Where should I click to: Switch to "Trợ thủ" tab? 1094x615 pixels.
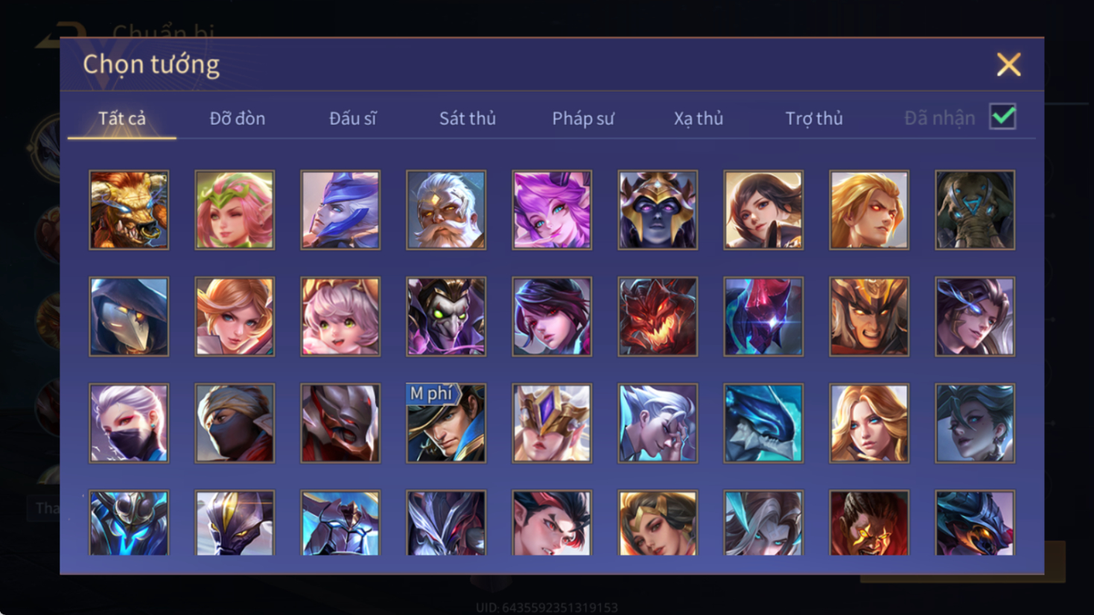coord(814,118)
